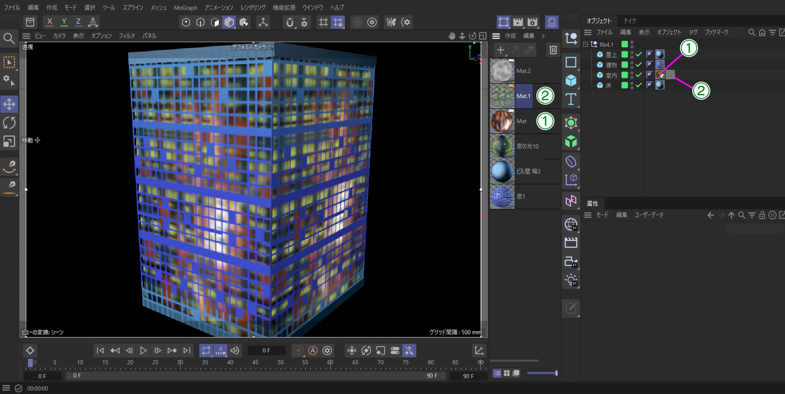Toggle the 屋上 object enable checkmark
Image resolution: width=785 pixels, height=394 pixels.
point(639,54)
